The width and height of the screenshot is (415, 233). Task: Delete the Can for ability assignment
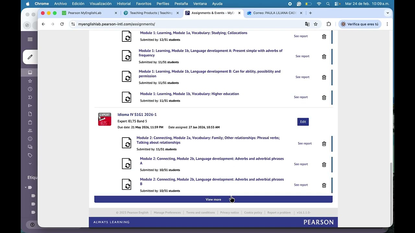324,77
